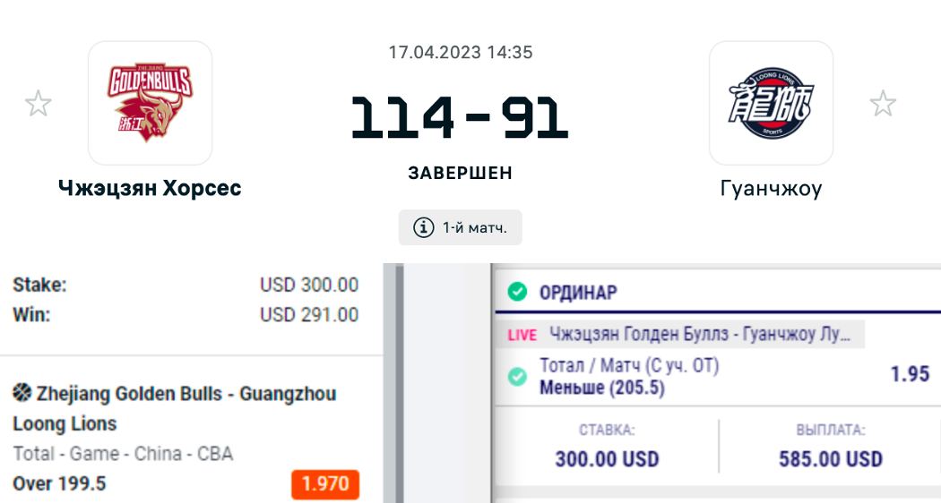Favorite Чжэцзян Хорсес with the left star
The image size is (941, 503).
pyautogui.click(x=38, y=104)
